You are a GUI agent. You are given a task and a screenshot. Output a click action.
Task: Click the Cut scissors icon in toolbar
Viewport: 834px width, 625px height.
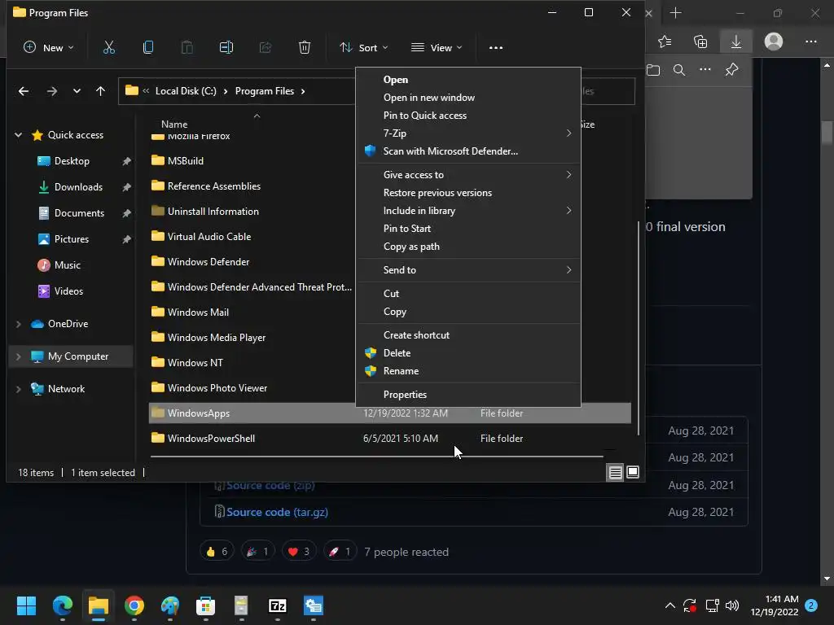pyautogui.click(x=108, y=48)
